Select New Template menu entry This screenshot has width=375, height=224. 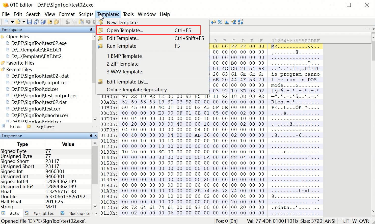click(152, 22)
